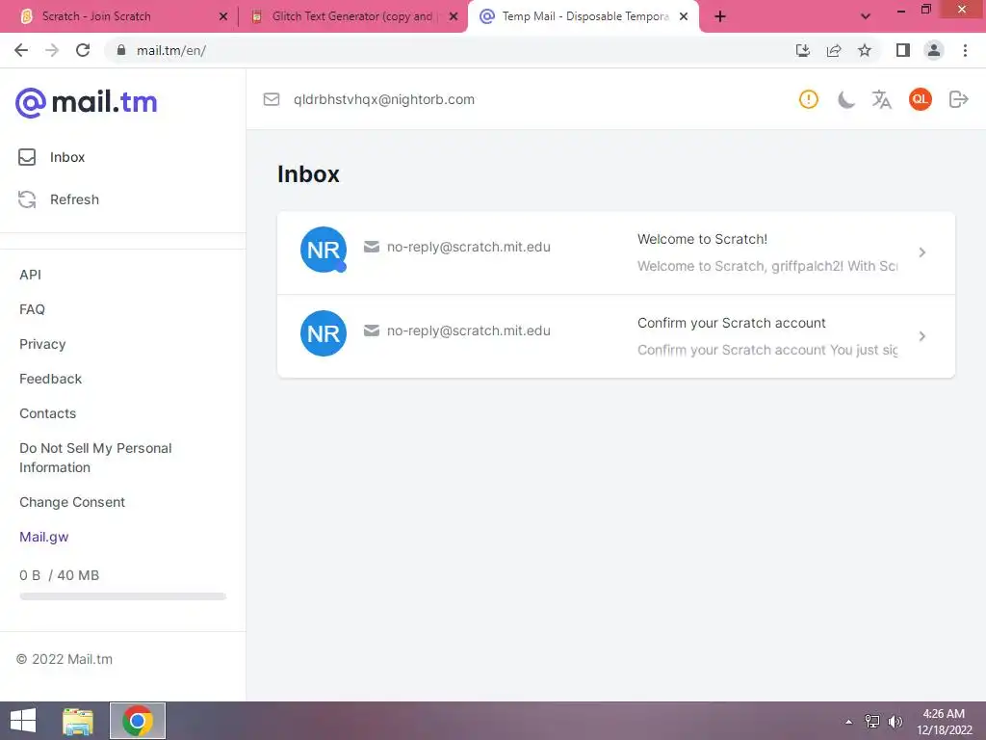Open the FAQ link
This screenshot has height=740, width=986.
[x=32, y=309]
